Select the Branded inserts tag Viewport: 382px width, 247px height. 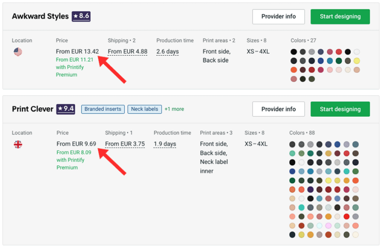pyautogui.click(x=103, y=109)
